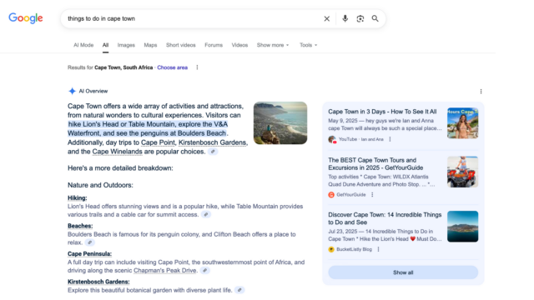Screen dimensions: 534x300
Task: Click the Chapman's Peak Drive link
Action: (165, 270)
